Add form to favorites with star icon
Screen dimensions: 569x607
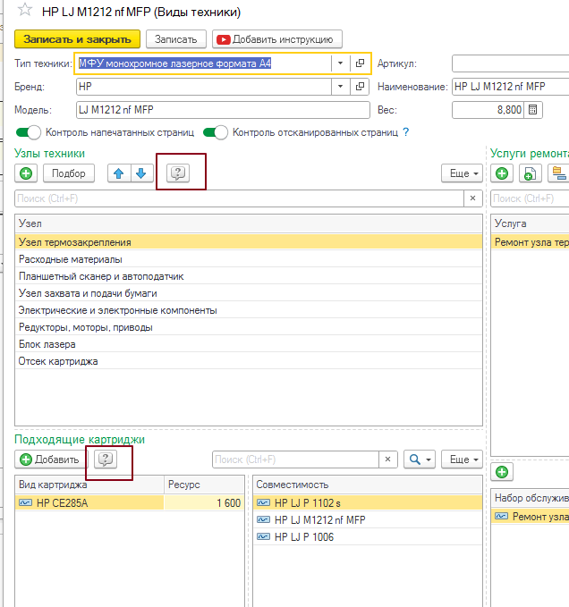click(x=25, y=10)
